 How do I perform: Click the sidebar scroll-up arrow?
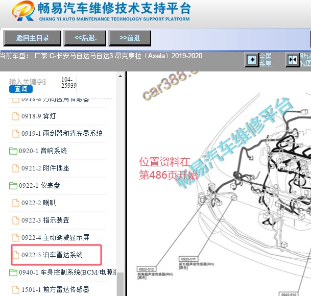(120, 76)
